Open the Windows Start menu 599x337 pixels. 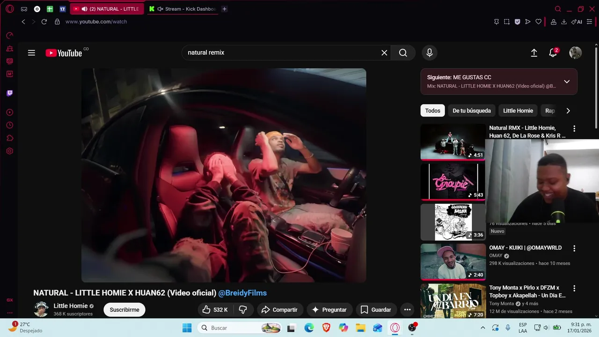point(187,328)
